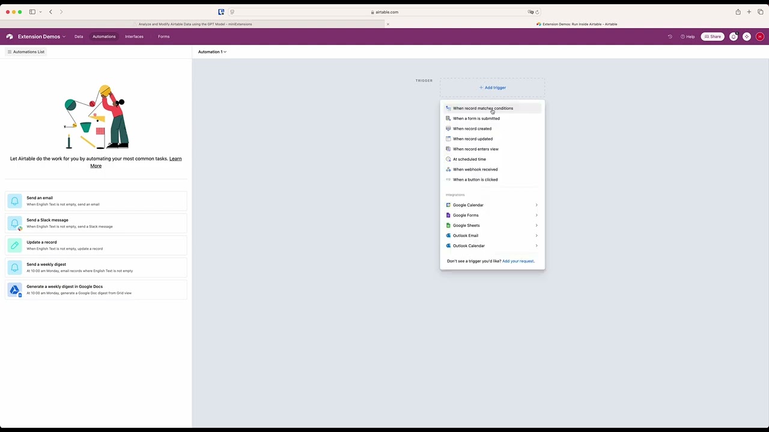Viewport: 769px width, 432px height.
Task: Select When record matches conditions trigger
Action: pyautogui.click(x=492, y=108)
